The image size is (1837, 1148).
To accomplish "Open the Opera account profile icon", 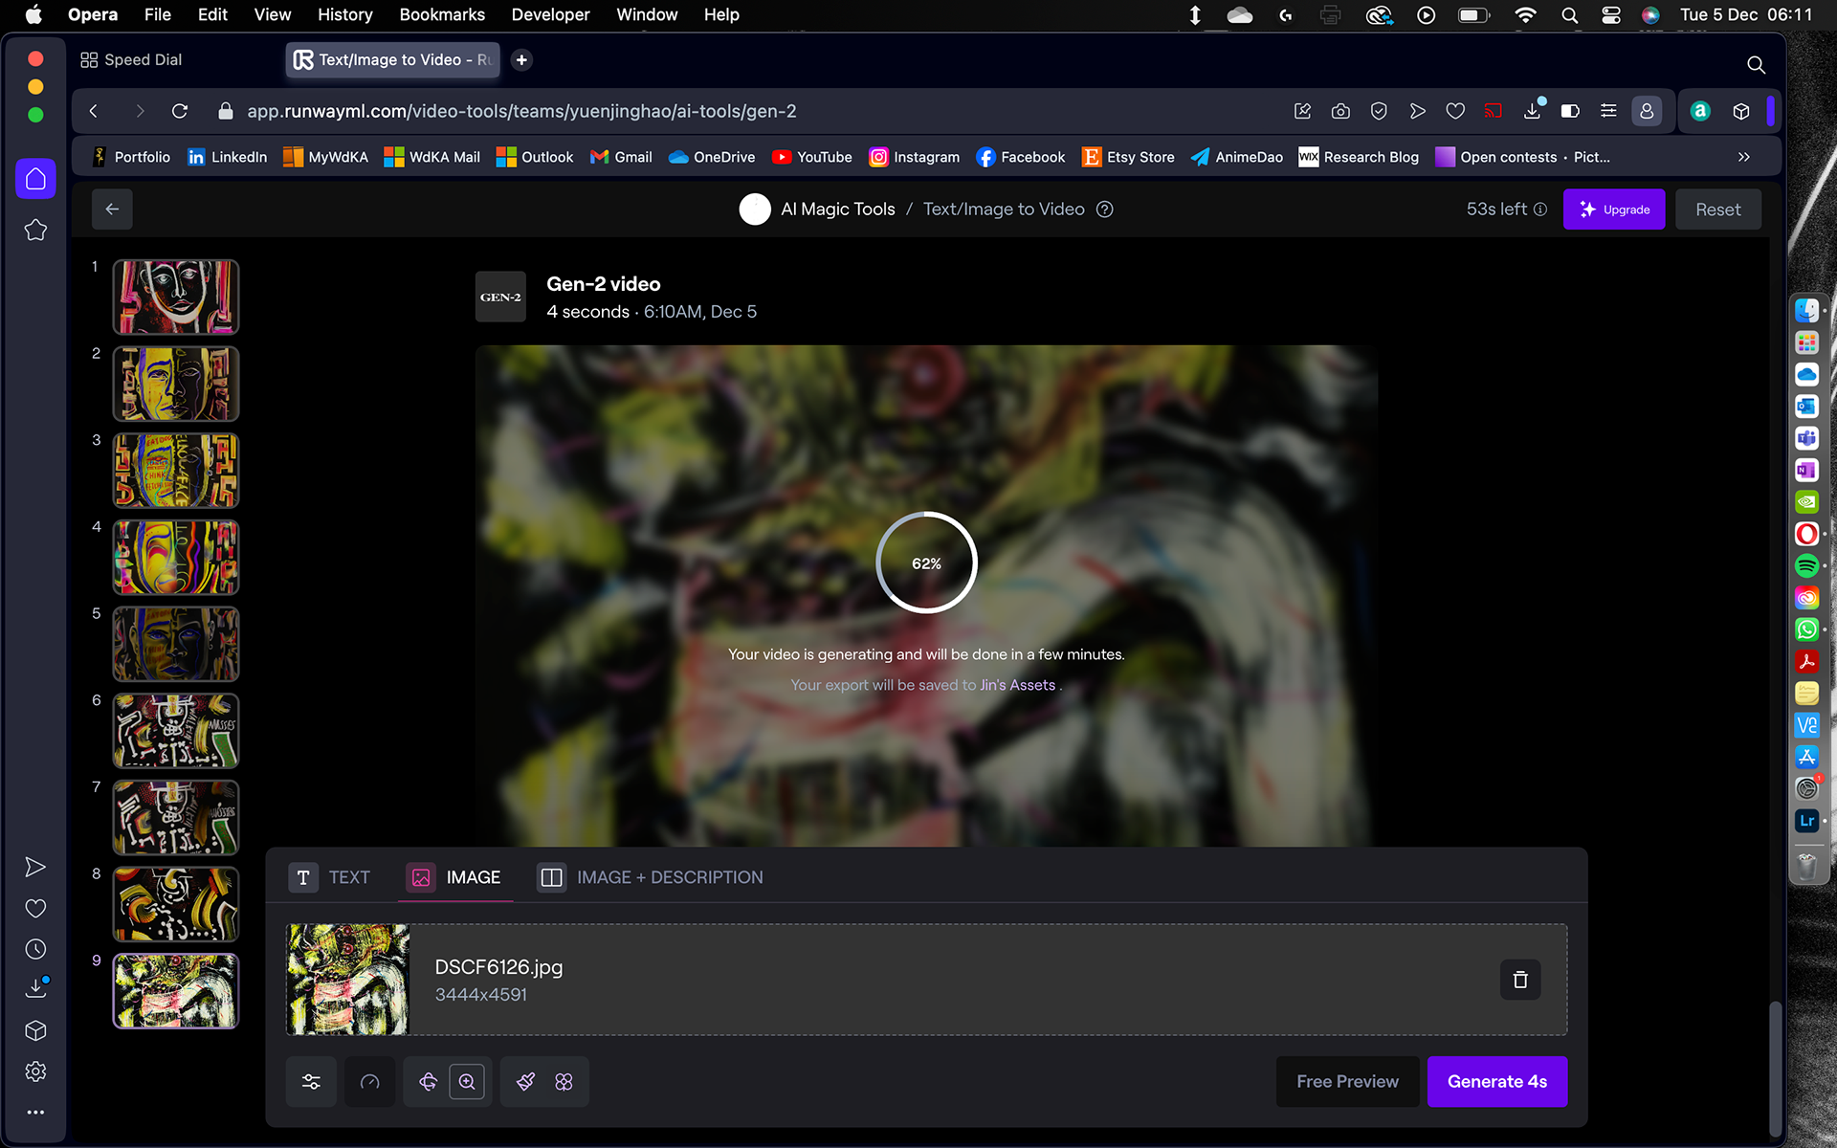I will [x=1647, y=112].
